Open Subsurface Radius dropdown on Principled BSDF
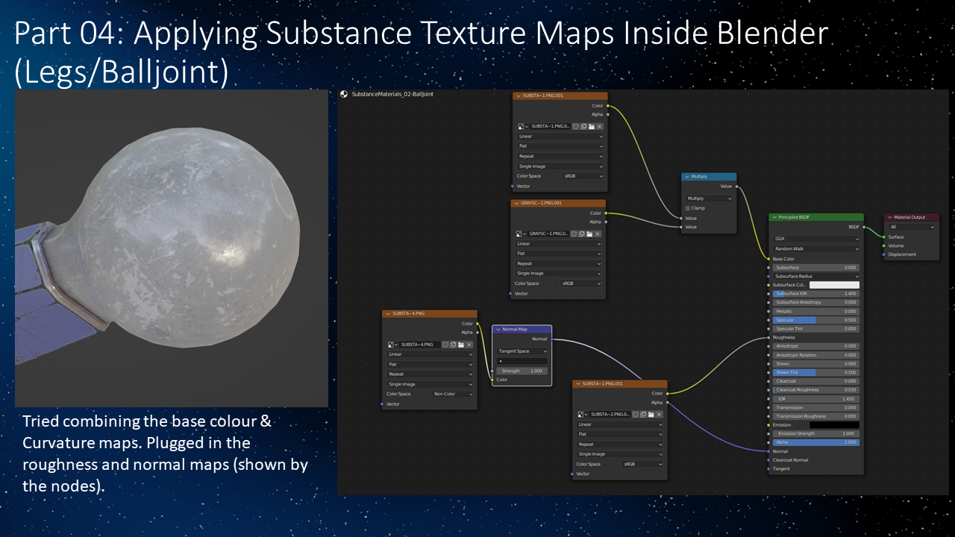 click(816, 276)
